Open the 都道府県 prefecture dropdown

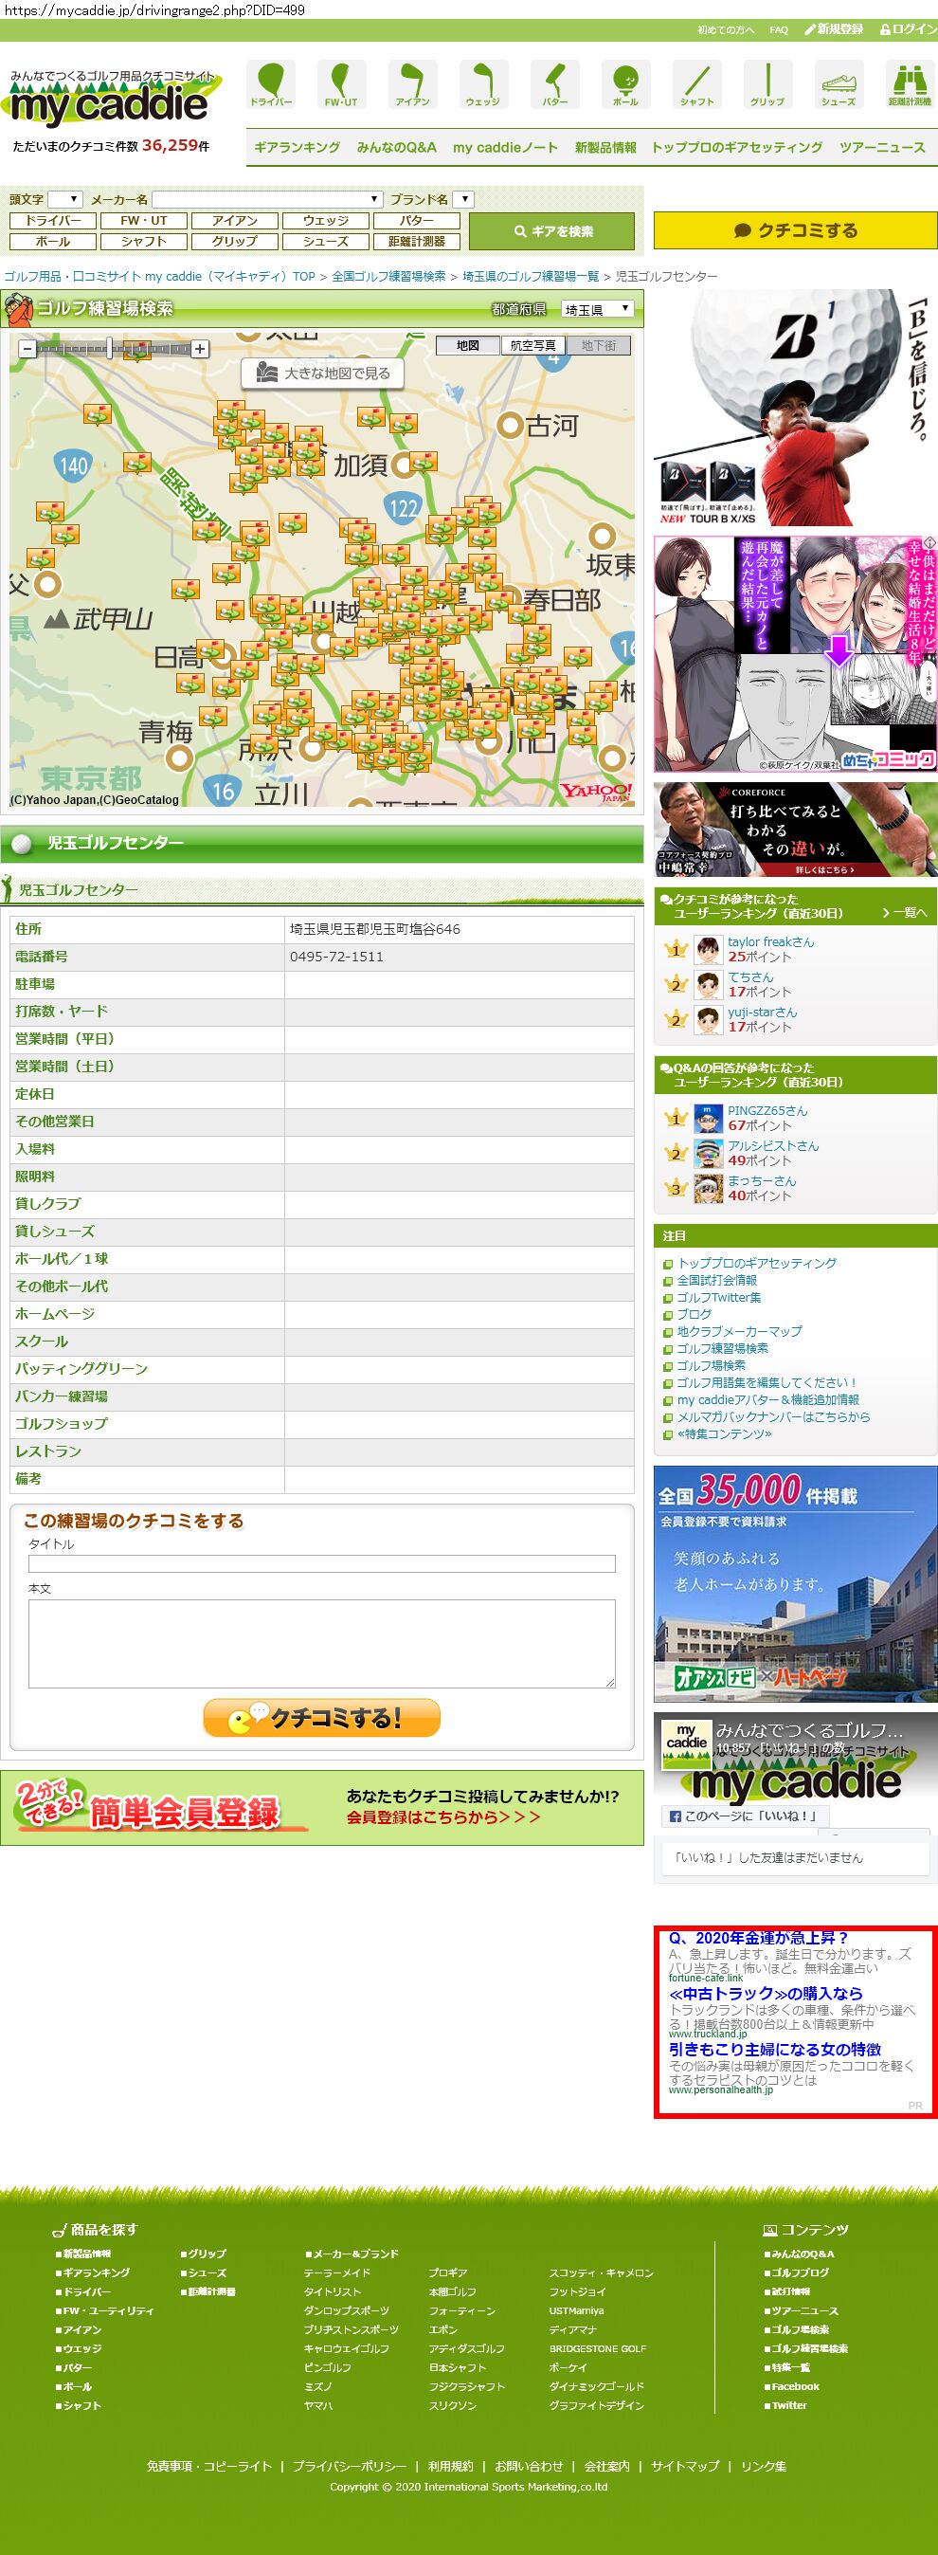(597, 309)
